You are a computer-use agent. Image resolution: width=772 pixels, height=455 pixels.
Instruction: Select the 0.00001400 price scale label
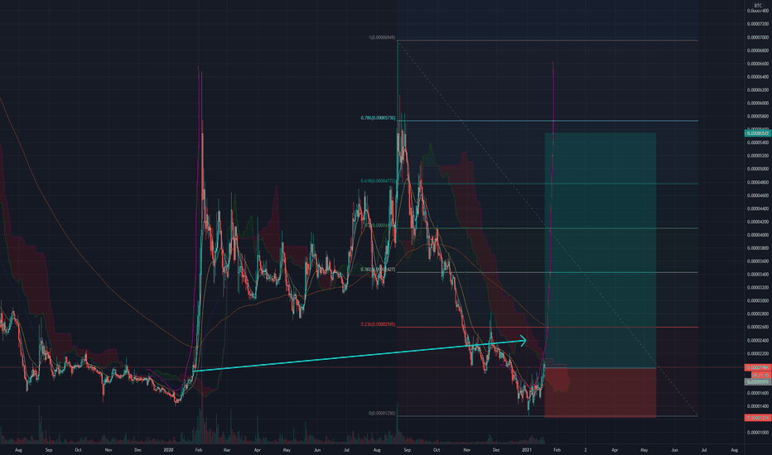pos(758,406)
